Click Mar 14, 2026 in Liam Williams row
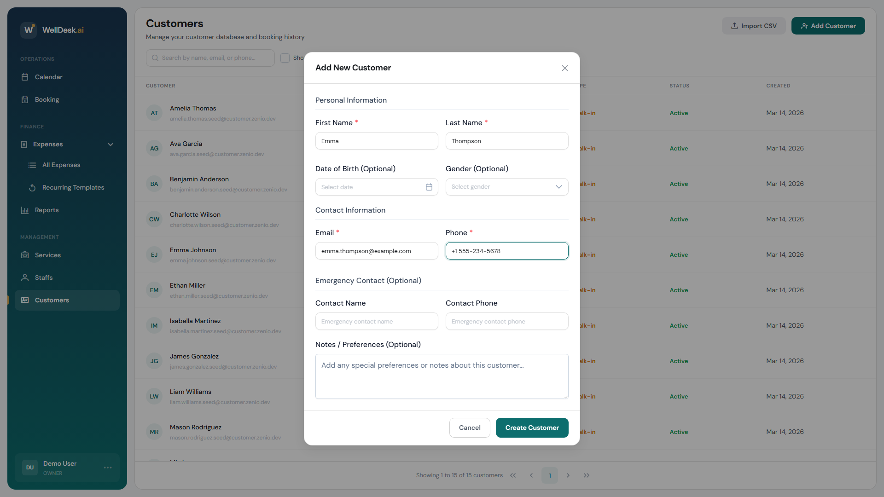 pos(785,396)
